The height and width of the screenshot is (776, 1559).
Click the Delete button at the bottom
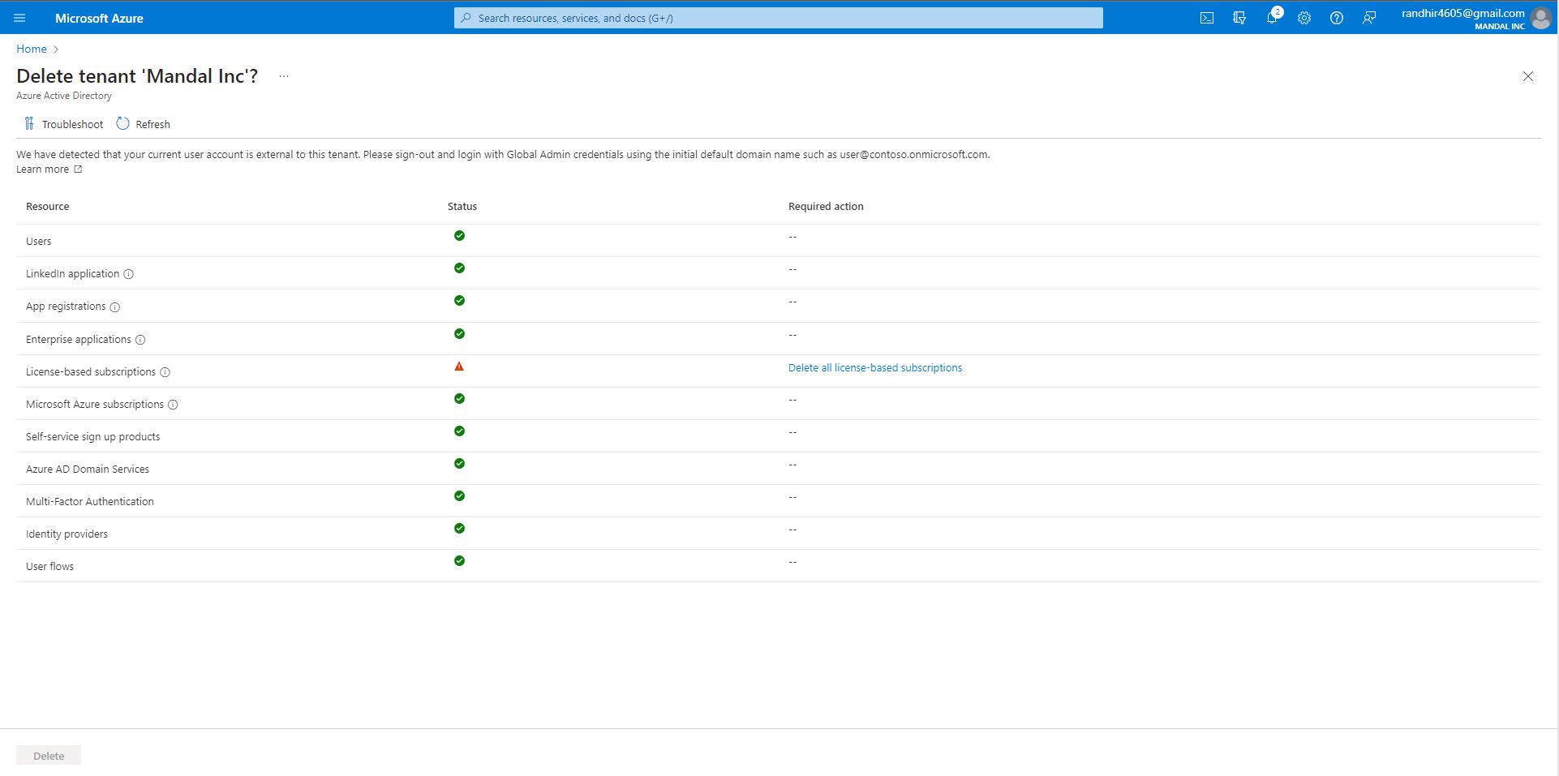point(49,756)
